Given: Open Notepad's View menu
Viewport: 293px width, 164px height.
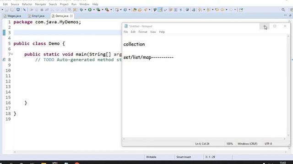Looking at the screenshot, I should (153, 32).
